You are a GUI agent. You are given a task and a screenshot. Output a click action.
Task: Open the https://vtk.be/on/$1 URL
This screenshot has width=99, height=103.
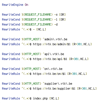[49, 74]
